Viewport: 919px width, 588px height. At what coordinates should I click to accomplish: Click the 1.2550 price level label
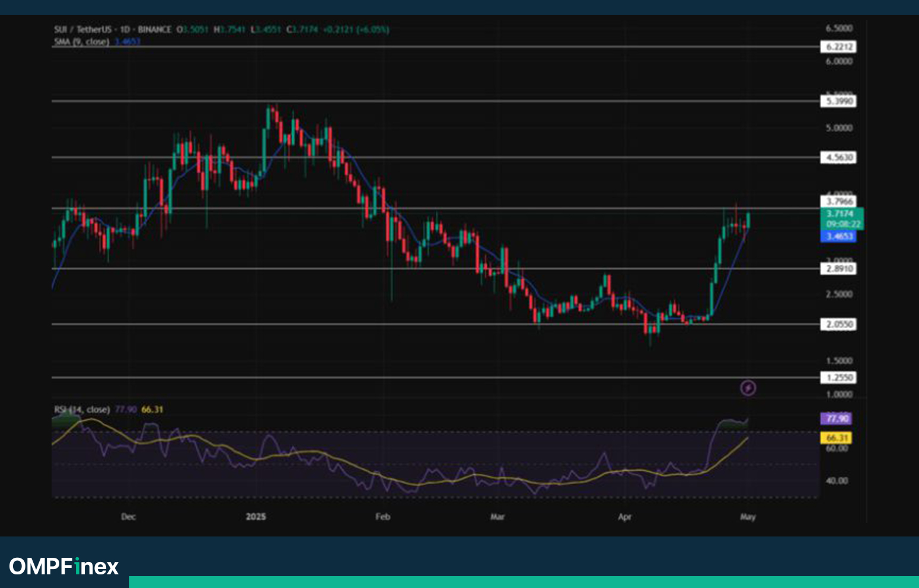pos(838,378)
